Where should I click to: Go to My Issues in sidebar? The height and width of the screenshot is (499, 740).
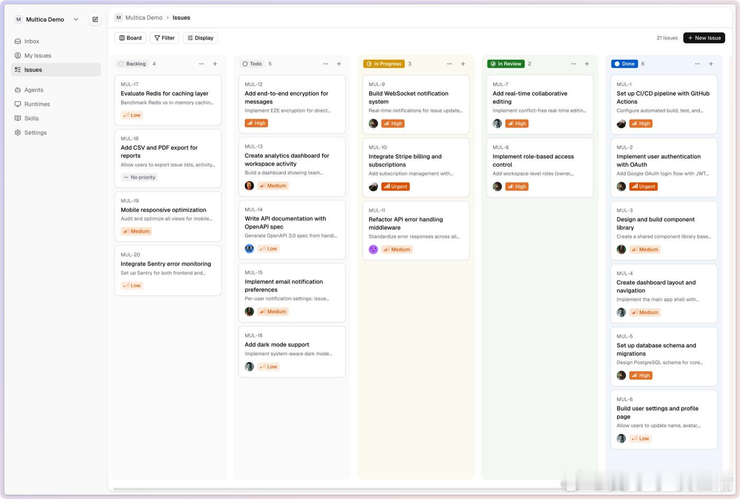[x=56, y=56]
